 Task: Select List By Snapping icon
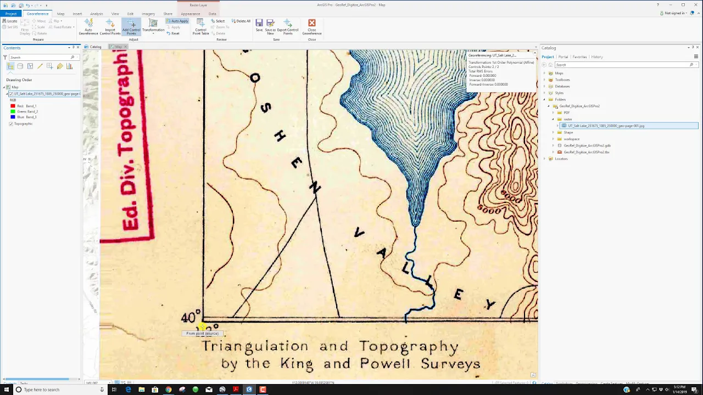pyautogui.click(x=49, y=66)
